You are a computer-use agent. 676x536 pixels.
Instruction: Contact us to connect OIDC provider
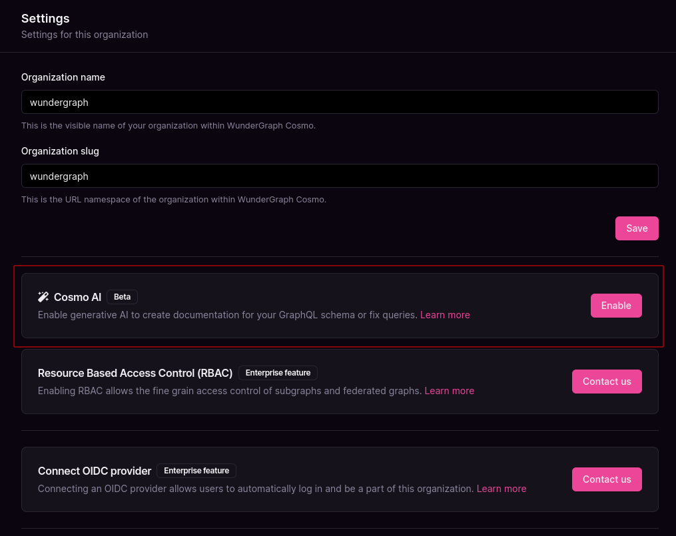pyautogui.click(x=607, y=479)
